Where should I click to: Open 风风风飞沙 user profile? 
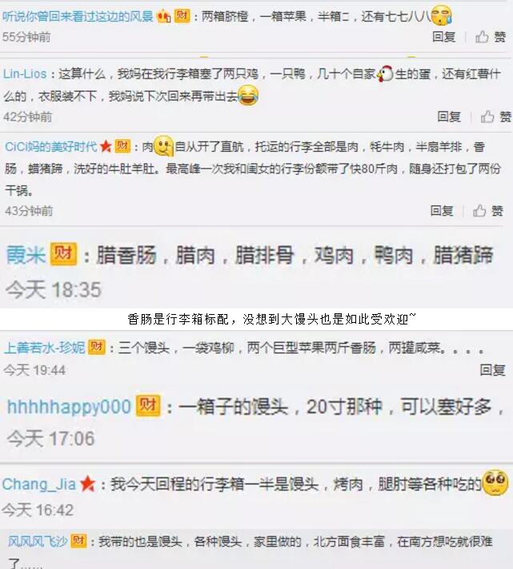pos(38,541)
